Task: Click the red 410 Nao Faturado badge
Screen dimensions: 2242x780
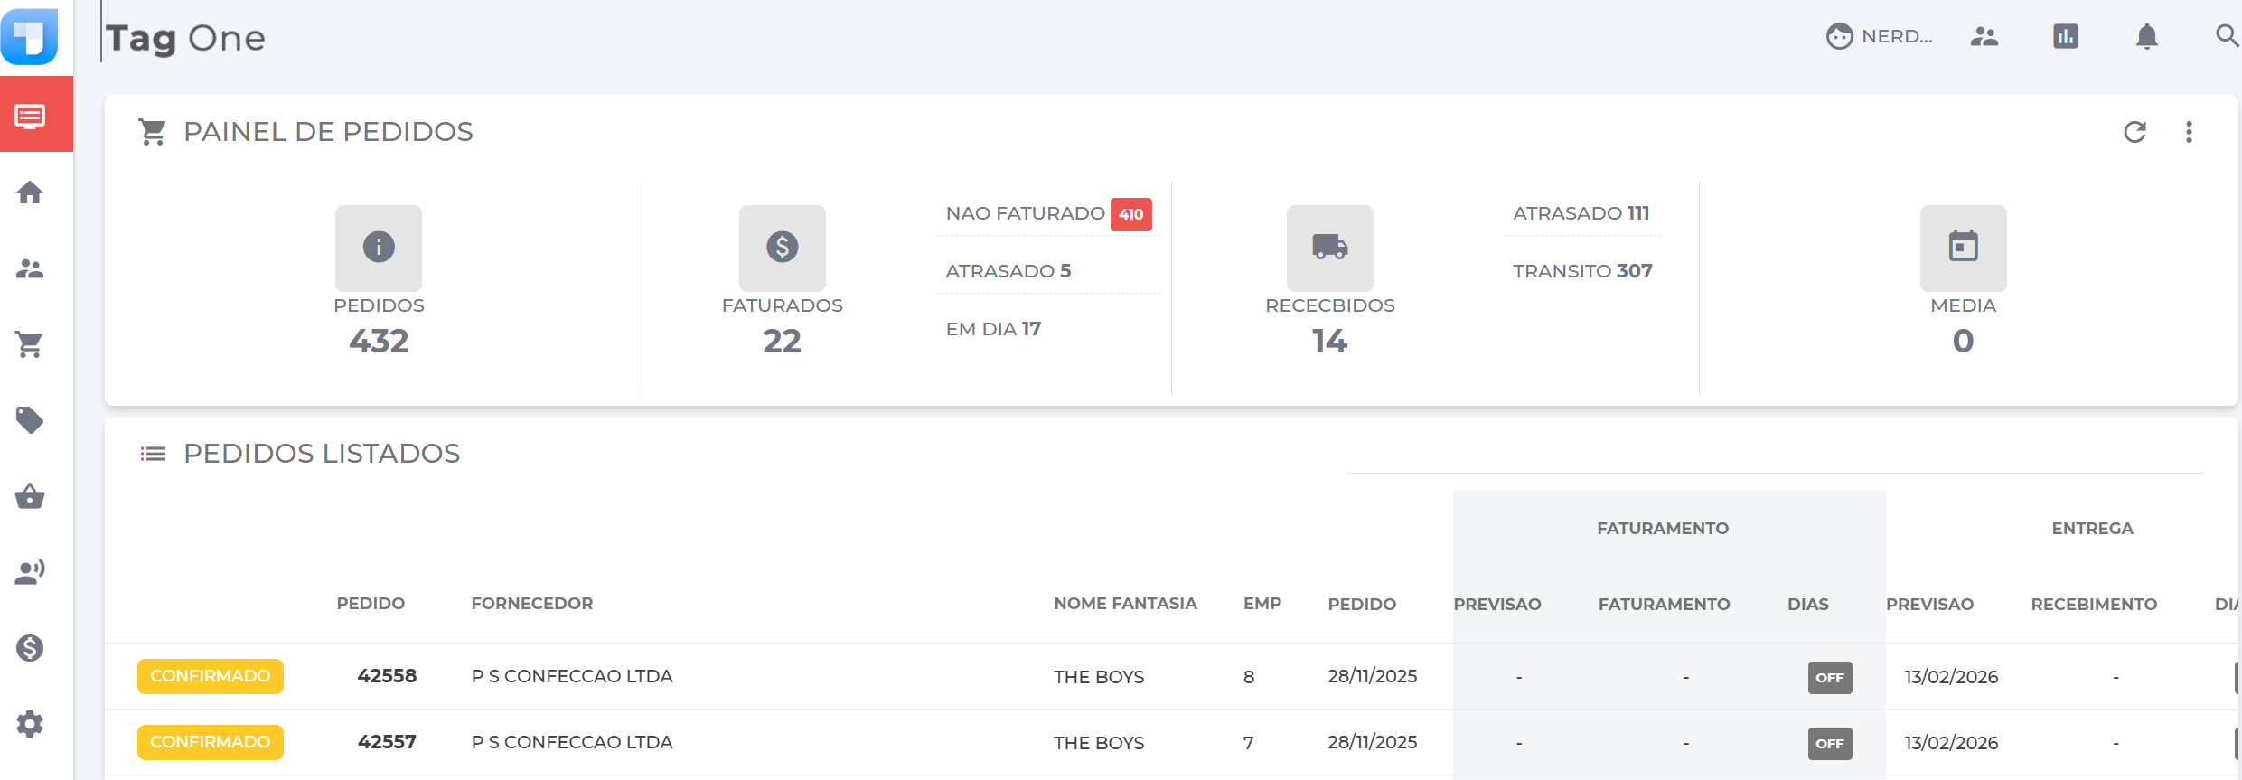Action: [x=1130, y=214]
